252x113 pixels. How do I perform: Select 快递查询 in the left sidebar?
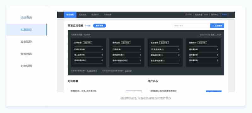[x=26, y=18]
